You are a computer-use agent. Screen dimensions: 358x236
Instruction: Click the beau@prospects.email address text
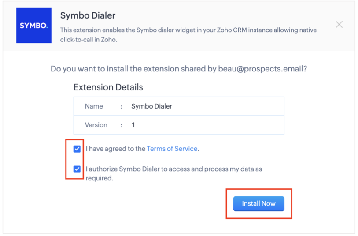pos(262,69)
